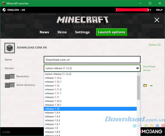Select highlighted release 1.10
Viewport: 165px width, 136px height.
point(90,109)
